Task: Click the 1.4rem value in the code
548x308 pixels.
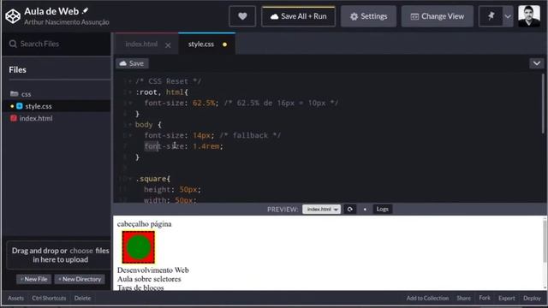Action: click(206, 146)
